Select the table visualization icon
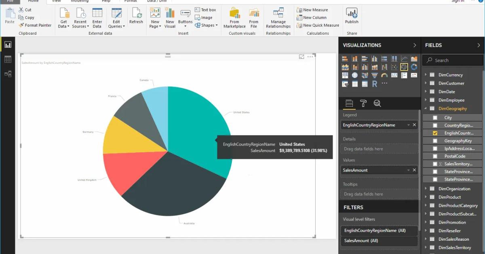Viewport: 485px width, 254px height. (x=355, y=83)
